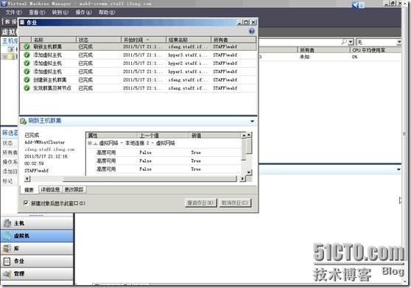Click the CPU 平均使用率 column header
411x288 pixels.
[376, 50]
